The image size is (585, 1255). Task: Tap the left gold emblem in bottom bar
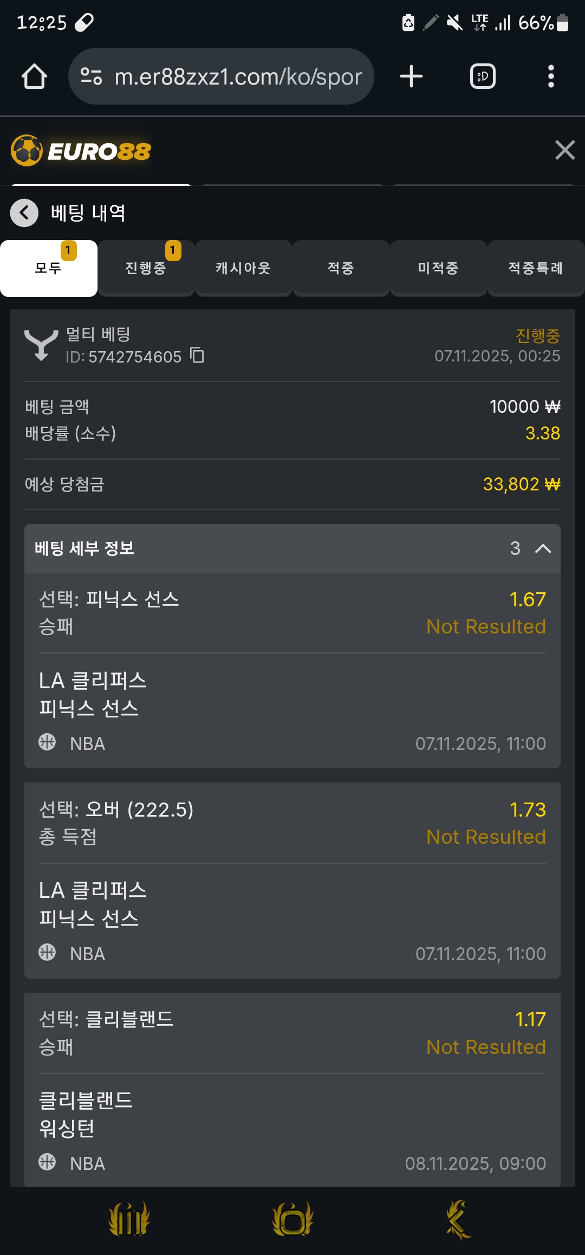coord(129,1219)
